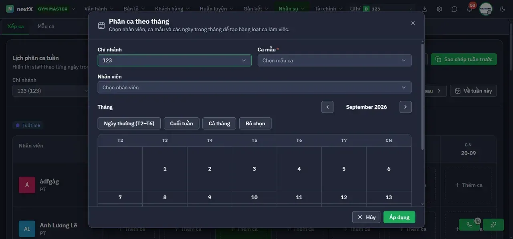Click the green phone call floating button
Screen dimensions: 513x239
click(470, 225)
